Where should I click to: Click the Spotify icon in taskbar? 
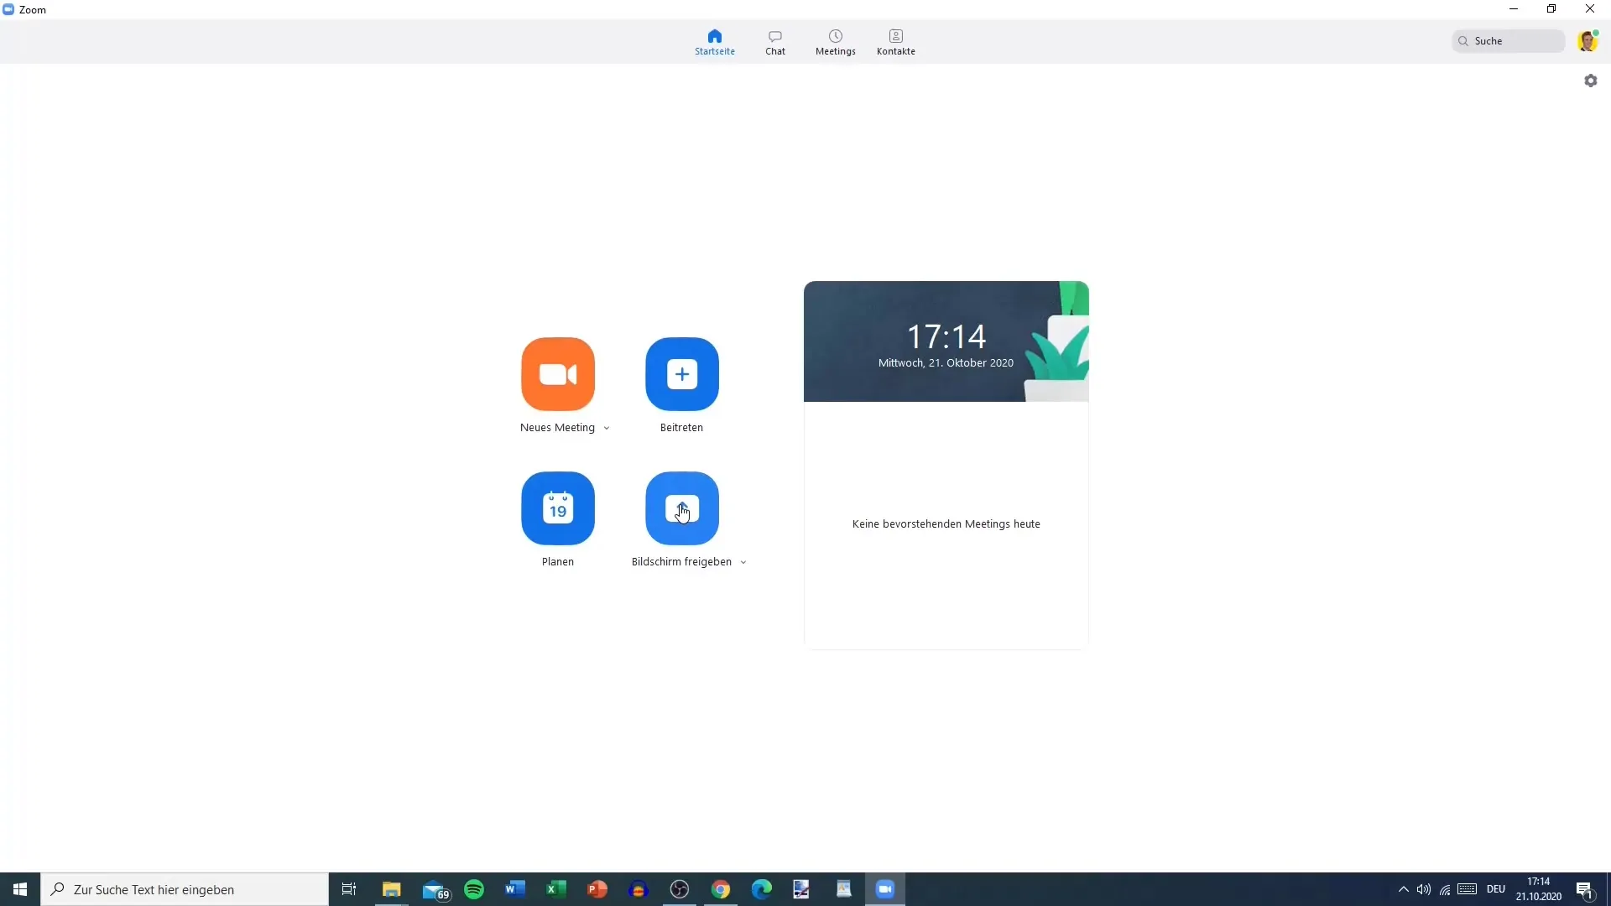coord(473,889)
